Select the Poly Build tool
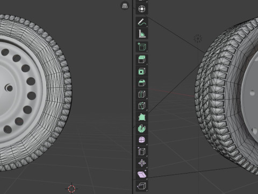The width and height of the screenshot is (258, 194). pos(142,117)
